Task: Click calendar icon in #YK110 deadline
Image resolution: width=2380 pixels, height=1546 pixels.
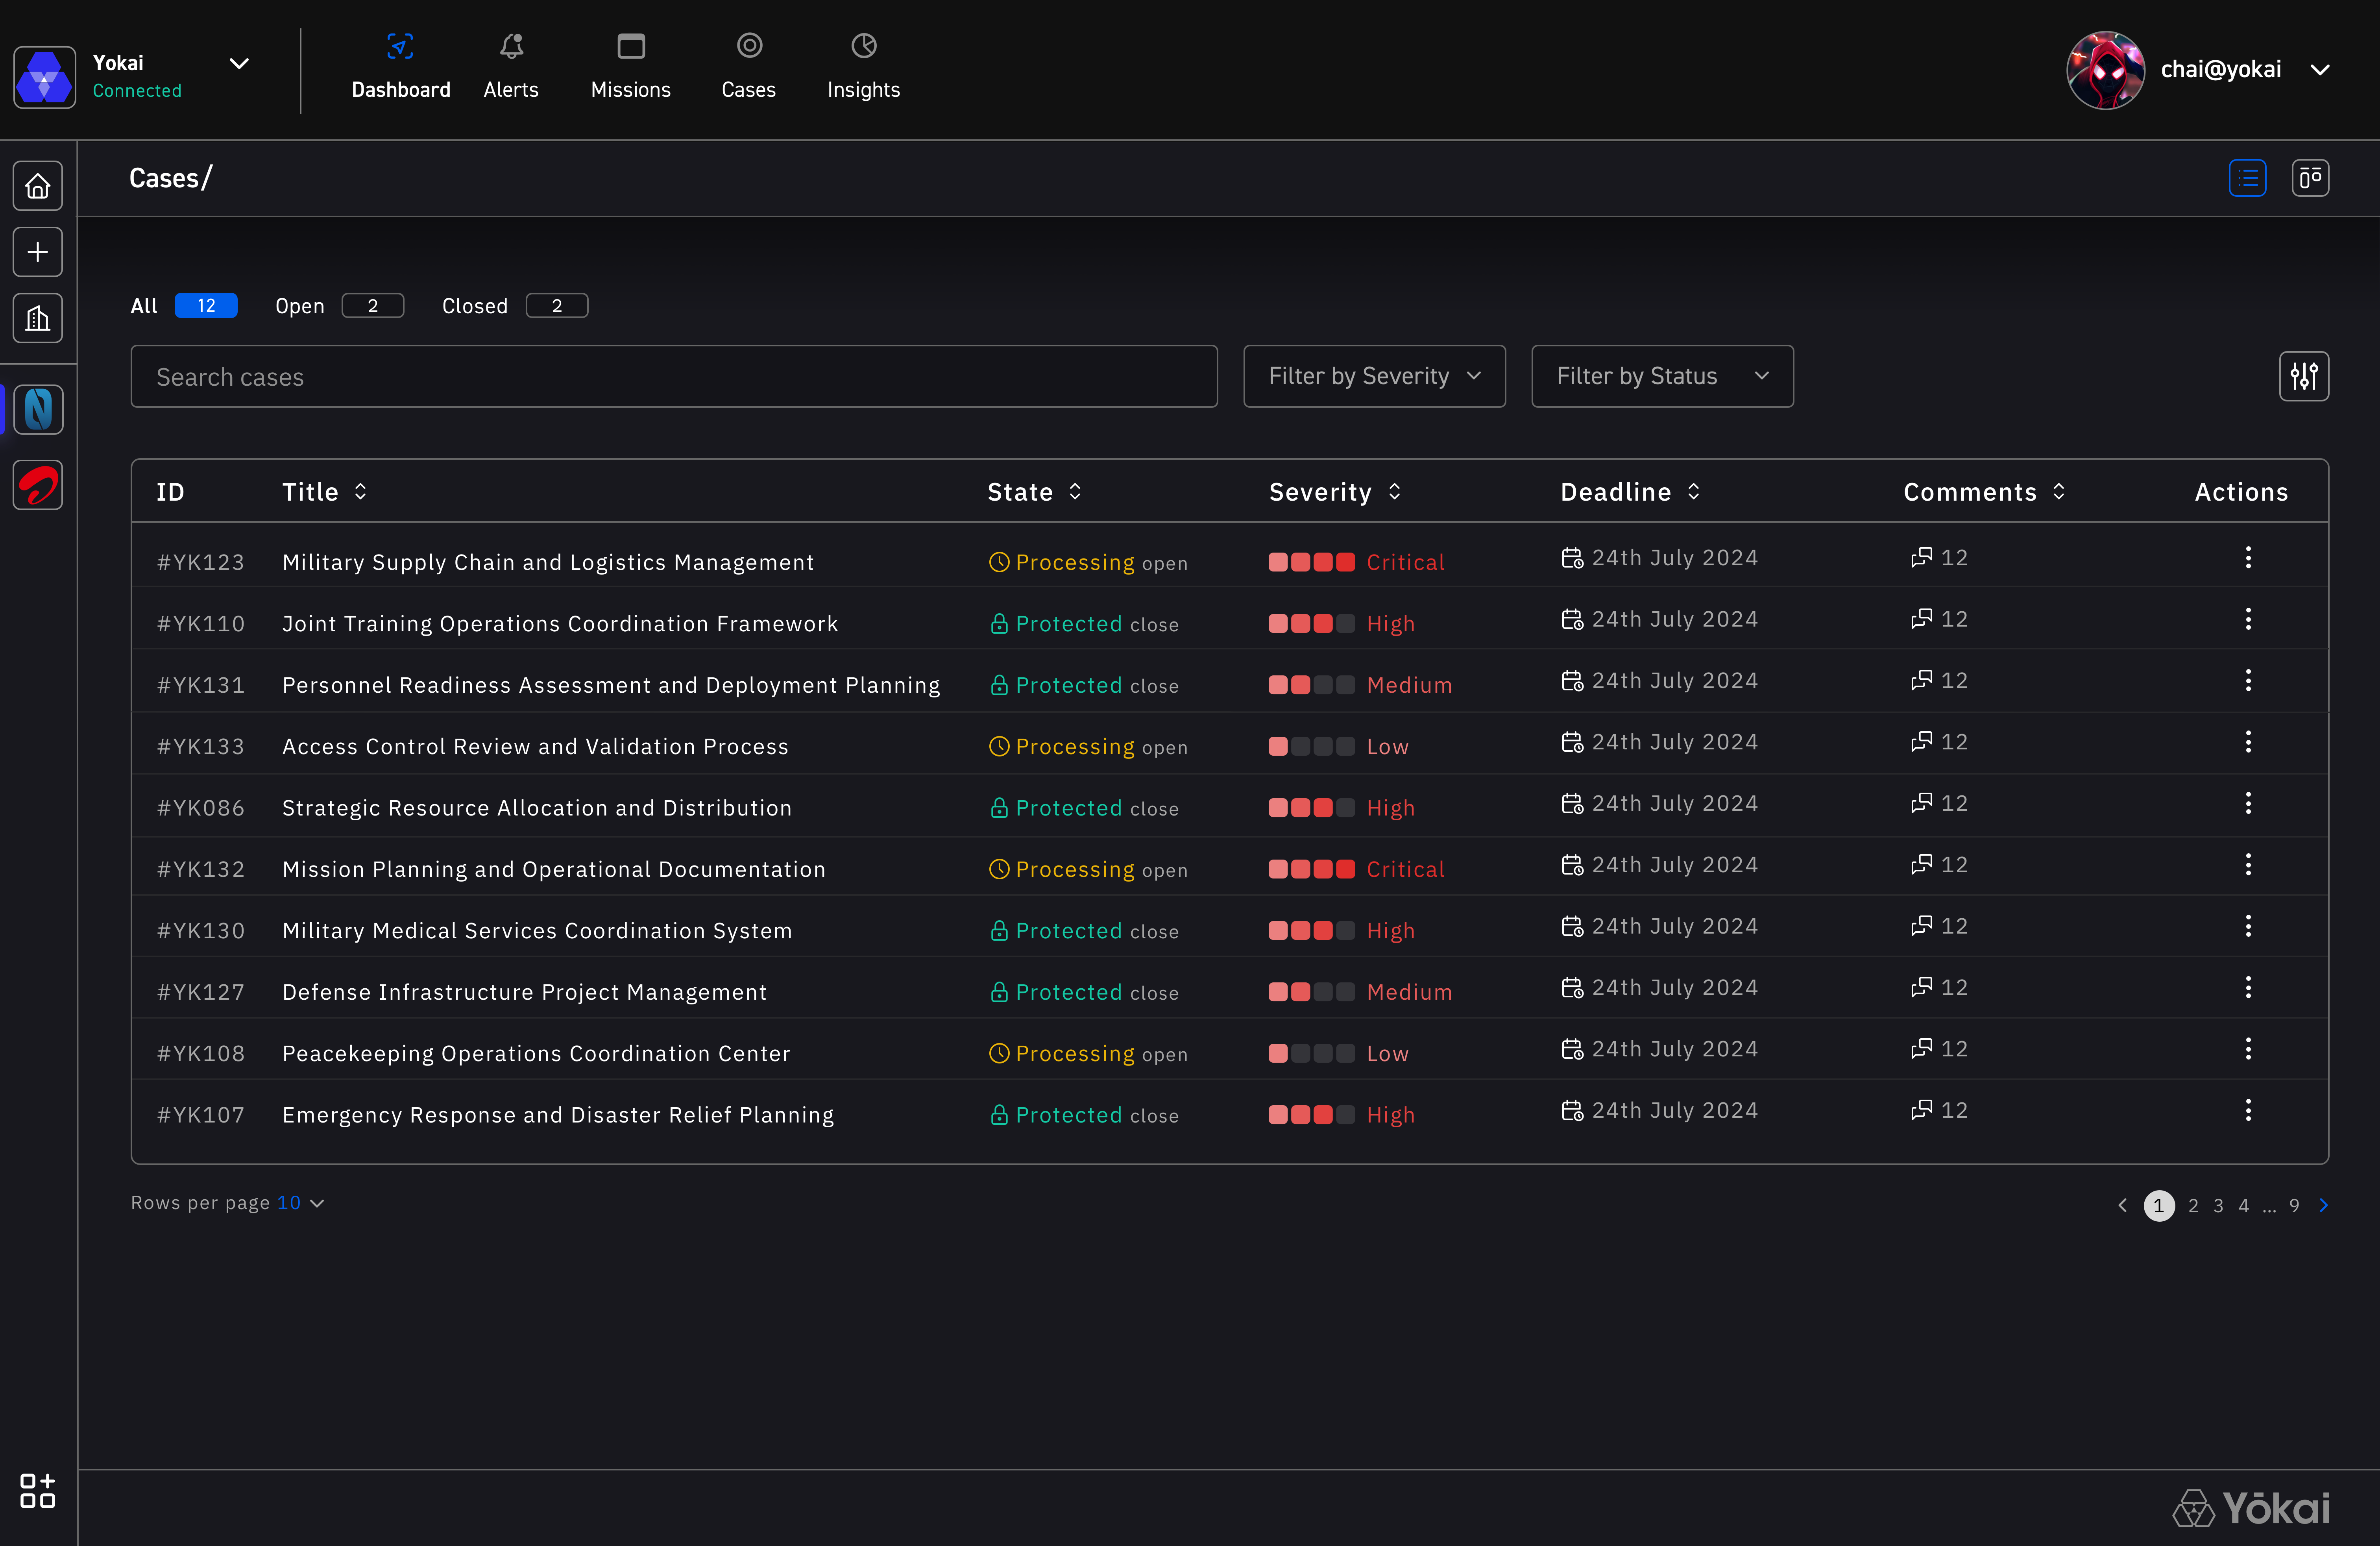Action: coord(1572,619)
